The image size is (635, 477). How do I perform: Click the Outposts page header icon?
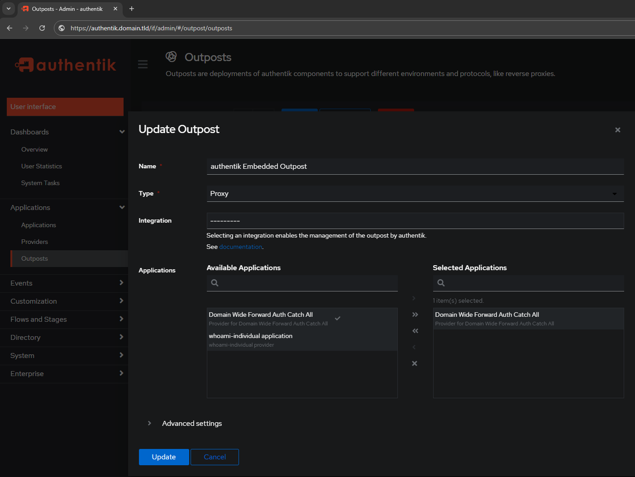point(171,57)
